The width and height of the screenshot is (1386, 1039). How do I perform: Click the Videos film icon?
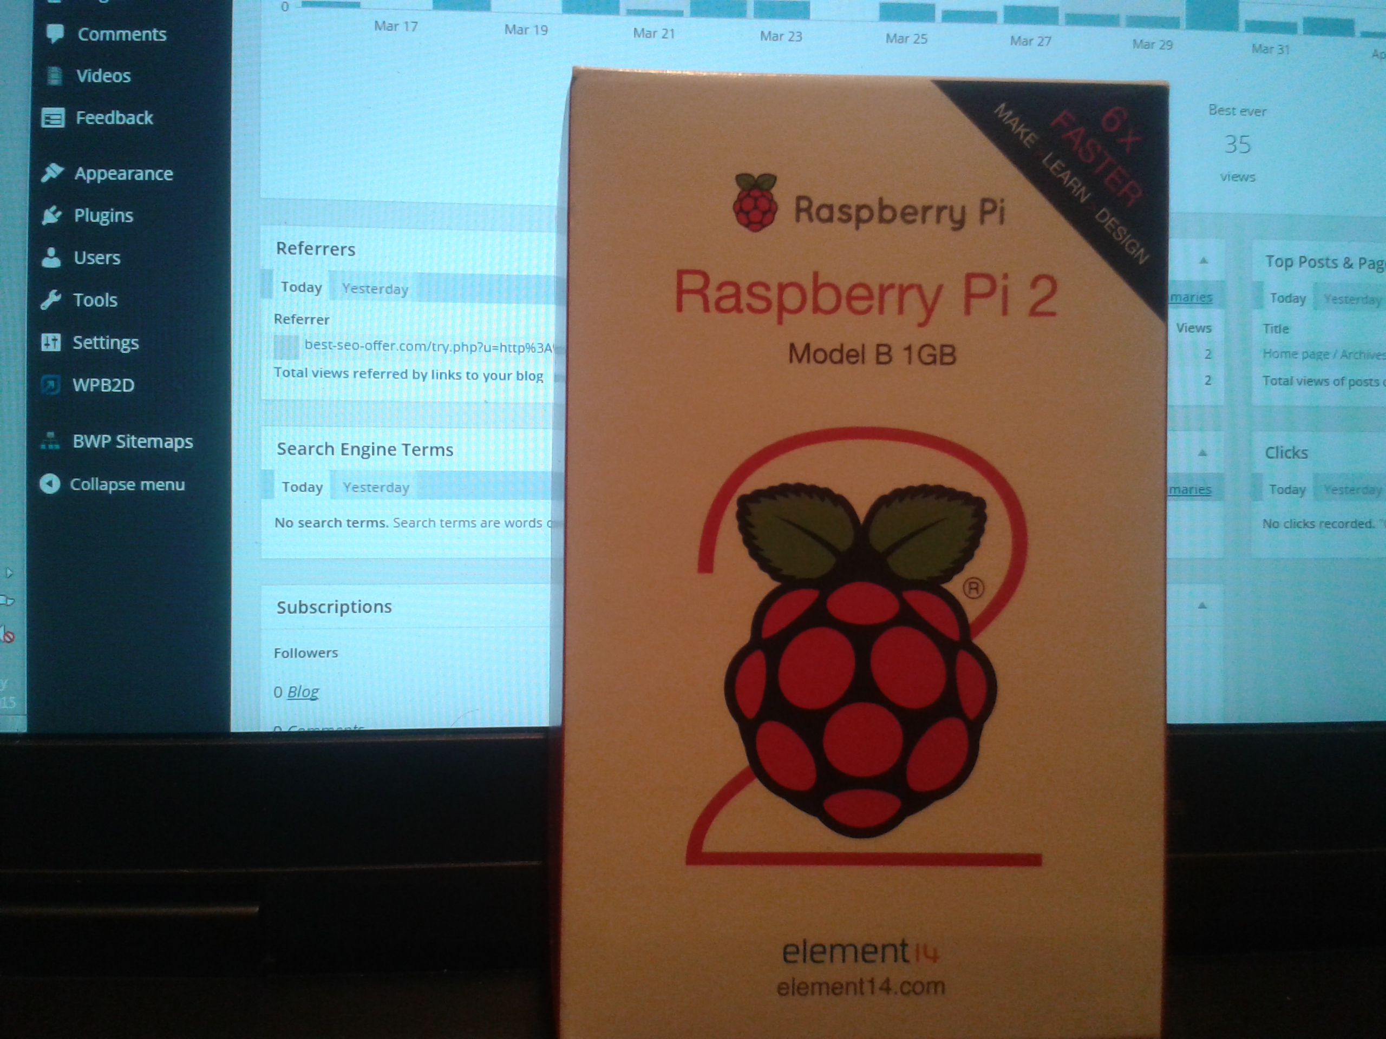55,75
